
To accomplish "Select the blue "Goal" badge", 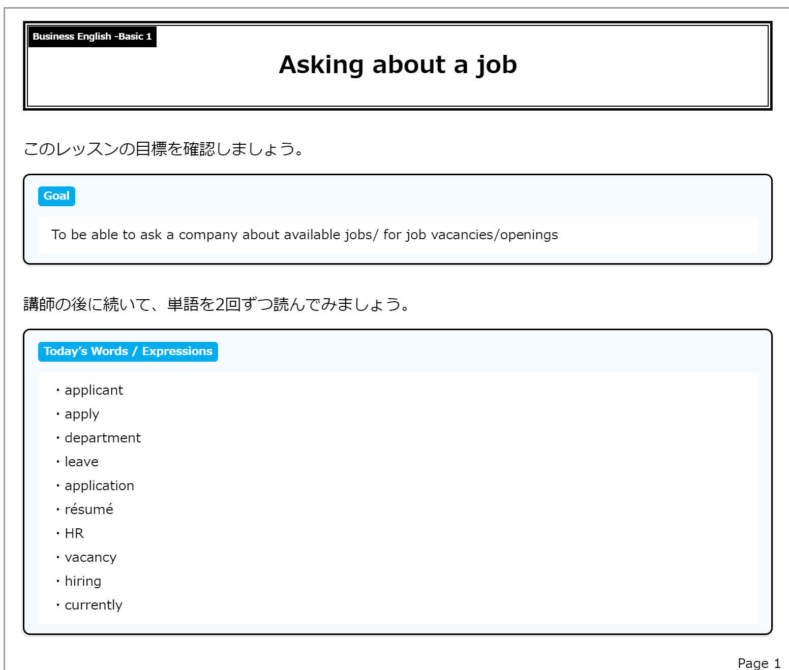I will point(56,196).
